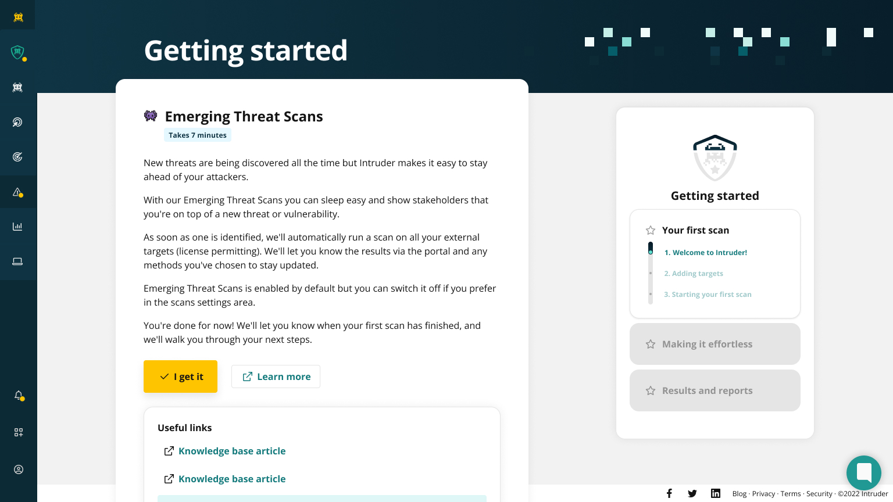Collapse the Your first scan section
Screen dimensions: 893x502
(695, 230)
